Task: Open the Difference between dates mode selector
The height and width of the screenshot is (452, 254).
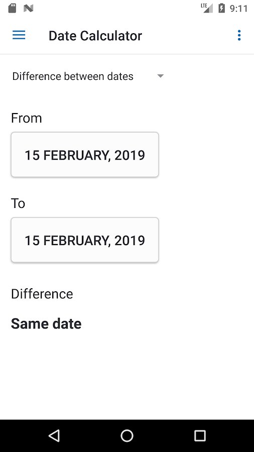Action: pos(88,76)
